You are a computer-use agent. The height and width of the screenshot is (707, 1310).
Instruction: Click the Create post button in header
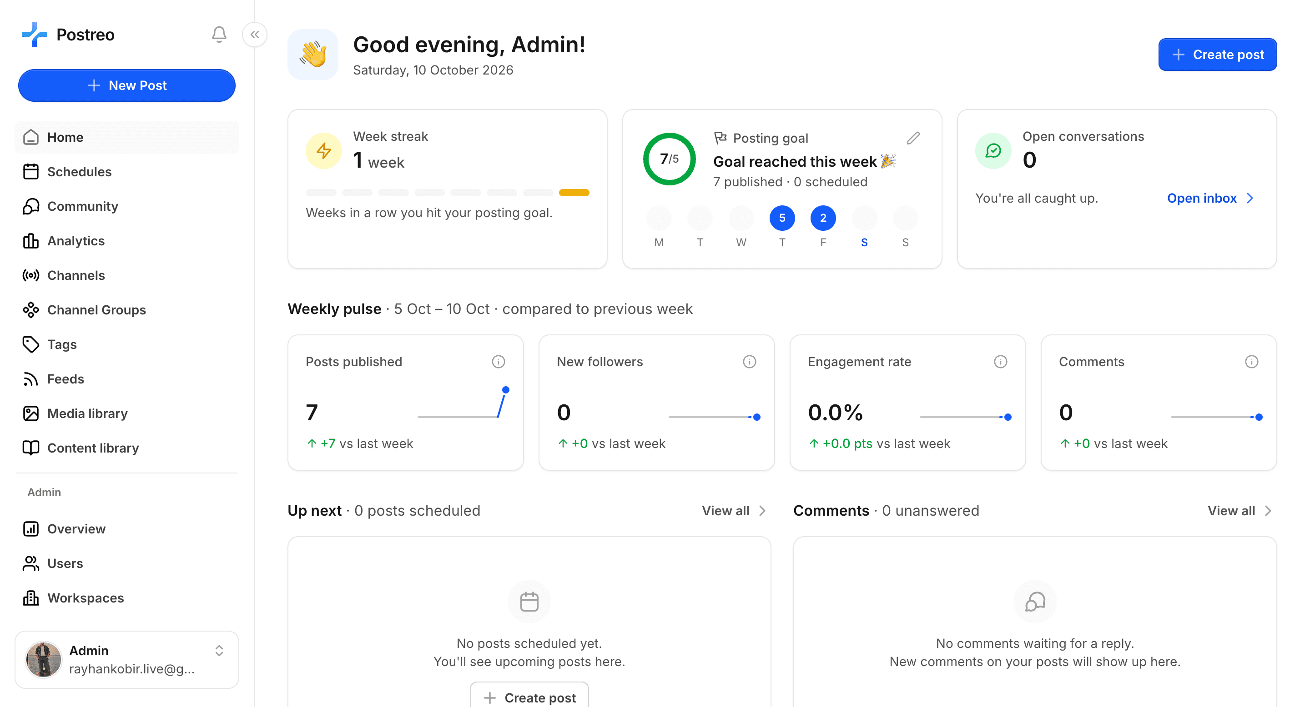1218,55
